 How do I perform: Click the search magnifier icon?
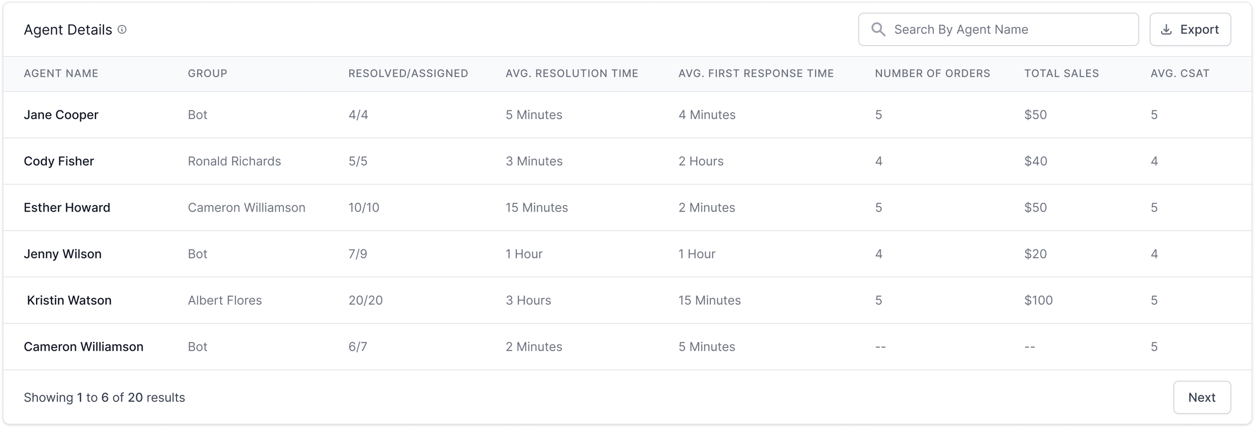(878, 29)
